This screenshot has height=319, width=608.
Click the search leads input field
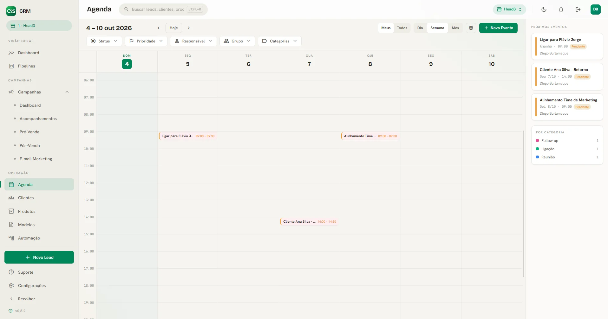(x=163, y=10)
